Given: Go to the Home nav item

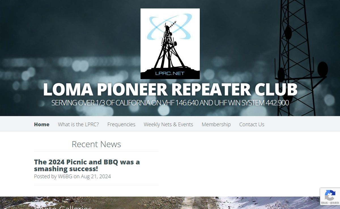Looking at the screenshot, I should tap(42, 124).
